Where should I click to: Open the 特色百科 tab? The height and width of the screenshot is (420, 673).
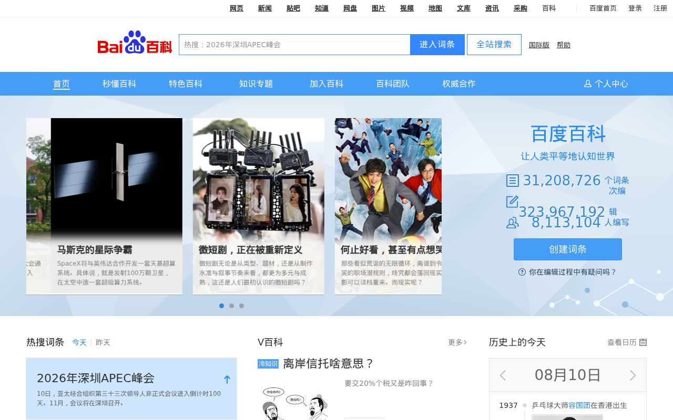[186, 84]
